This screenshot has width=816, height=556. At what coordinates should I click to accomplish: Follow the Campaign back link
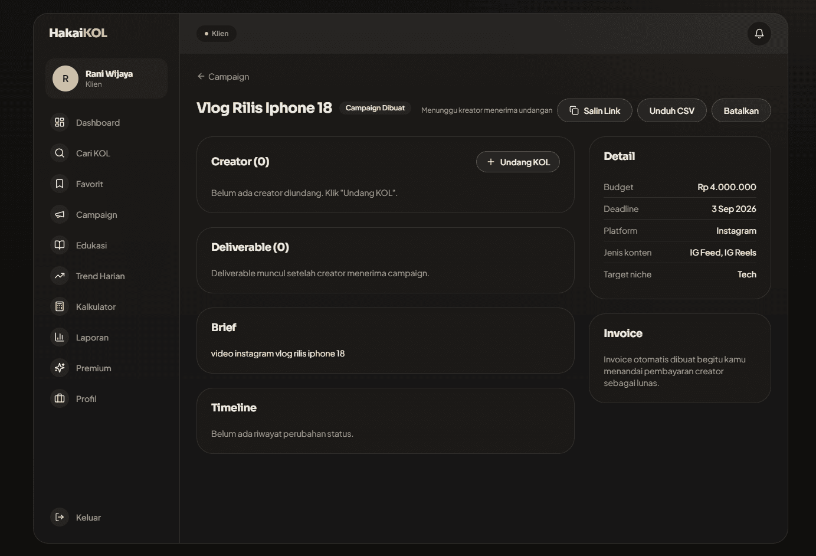click(x=223, y=76)
